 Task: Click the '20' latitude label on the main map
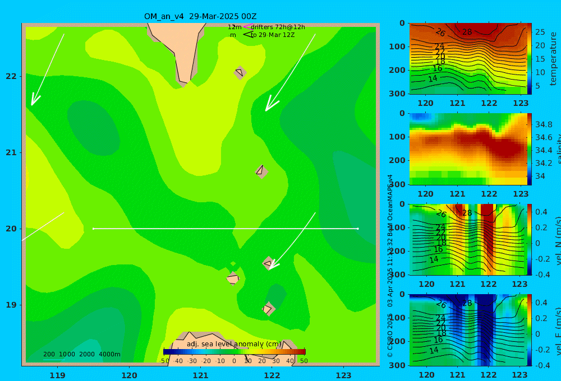(x=11, y=229)
